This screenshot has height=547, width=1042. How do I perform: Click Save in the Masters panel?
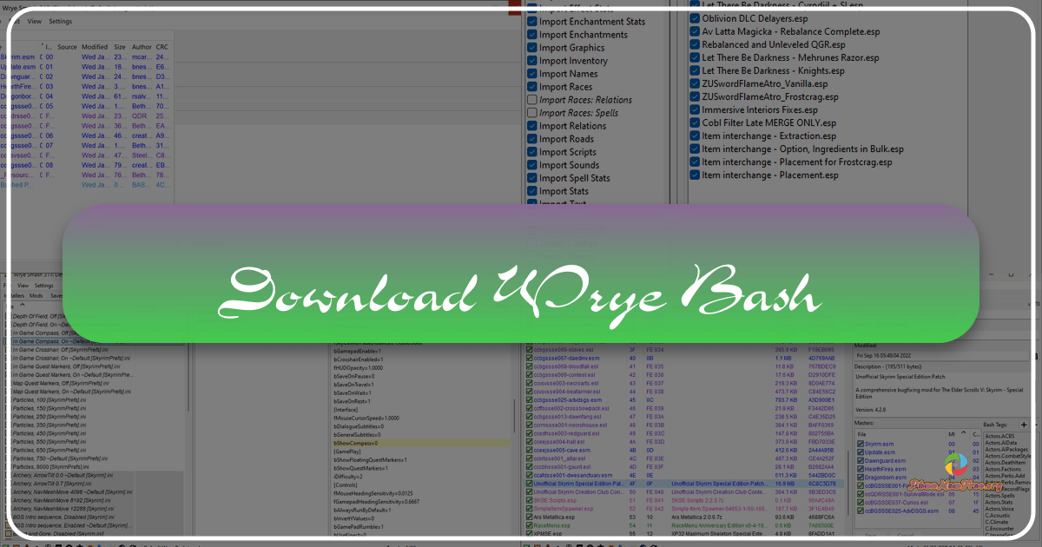pos(870,535)
